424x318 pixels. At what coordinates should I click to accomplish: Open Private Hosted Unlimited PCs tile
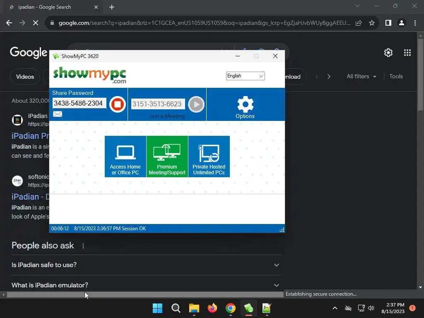click(x=209, y=157)
